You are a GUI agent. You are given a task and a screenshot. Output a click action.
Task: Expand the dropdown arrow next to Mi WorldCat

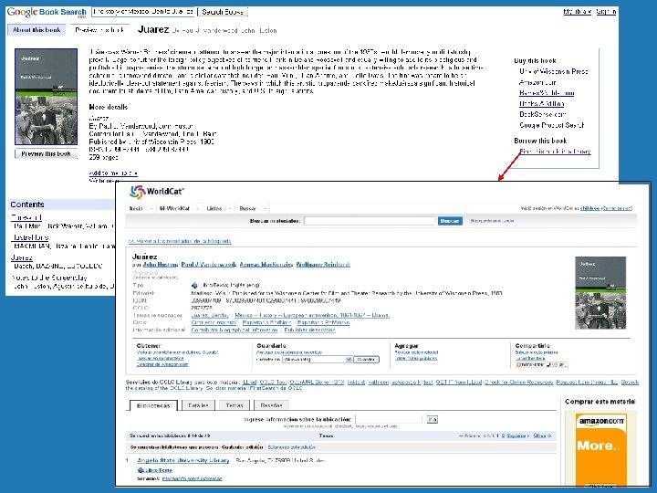[x=197, y=208]
